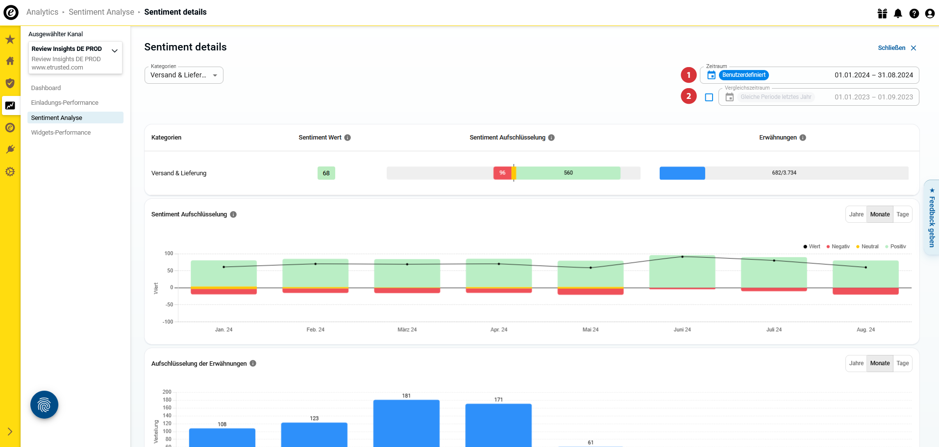Viewport: 939px width, 447px height.
Task: Click info icon beside Sentiment Aufschlüsselung header
Action: (551, 138)
